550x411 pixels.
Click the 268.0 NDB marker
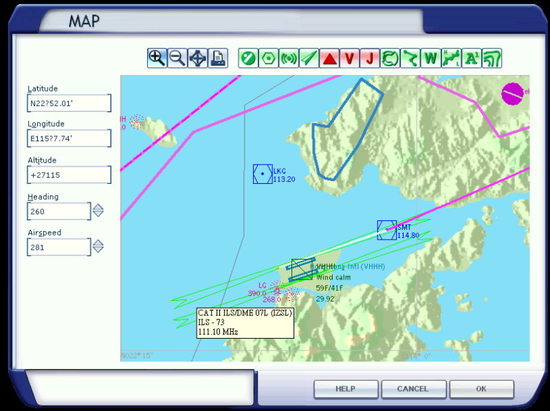[291, 295]
